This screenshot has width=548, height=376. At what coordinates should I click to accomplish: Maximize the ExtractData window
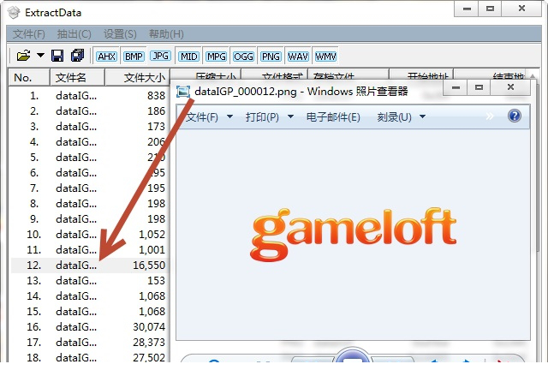tap(490, 9)
